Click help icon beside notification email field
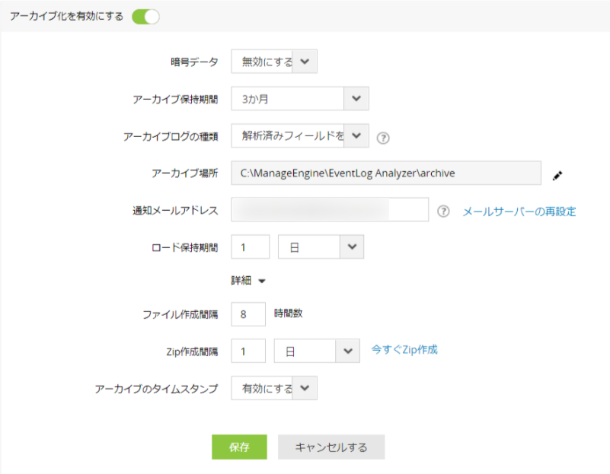Image resolution: width=610 pixels, height=474 pixels. (444, 212)
